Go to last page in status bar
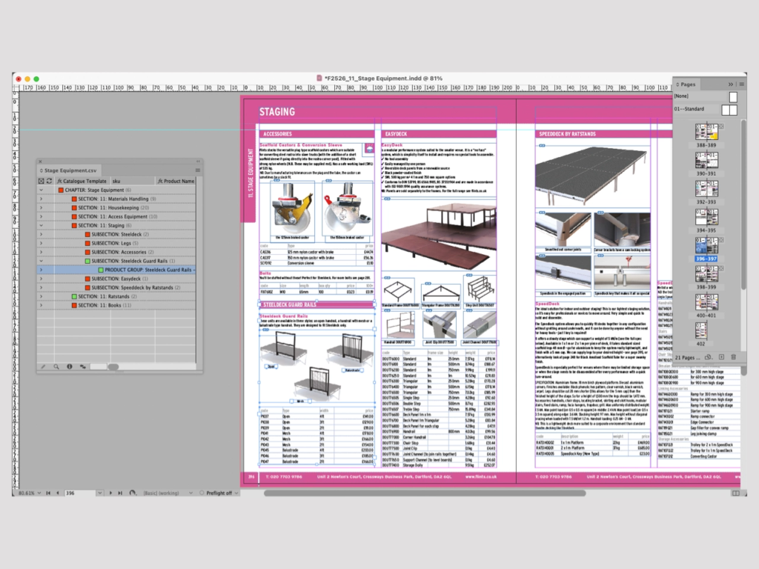 pos(119,493)
